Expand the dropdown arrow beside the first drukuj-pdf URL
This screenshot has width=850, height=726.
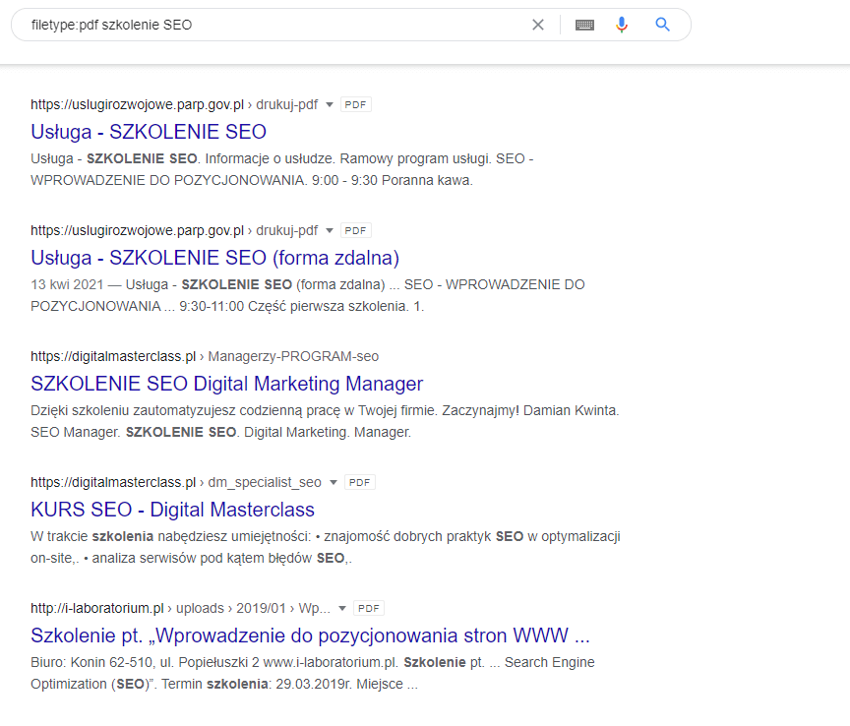click(329, 104)
